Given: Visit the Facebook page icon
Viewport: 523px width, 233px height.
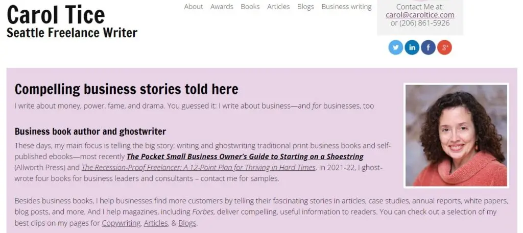Looking at the screenshot, I should (428, 47).
